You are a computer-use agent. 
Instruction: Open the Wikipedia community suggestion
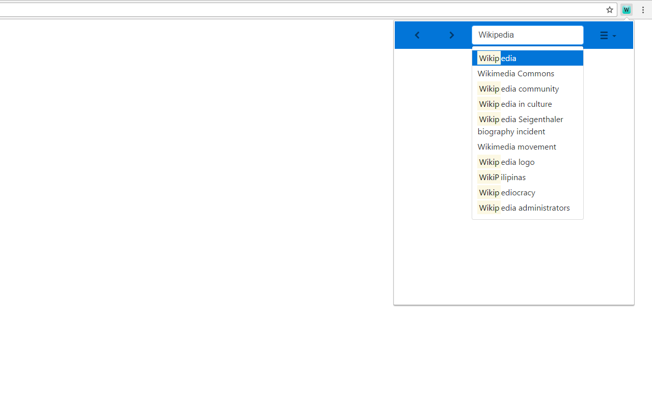[518, 89]
